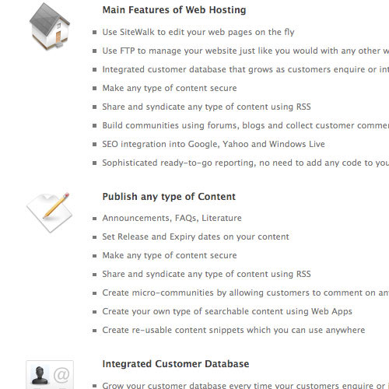Click Create micro-communities item
389x389 pixels.
(x=245, y=293)
